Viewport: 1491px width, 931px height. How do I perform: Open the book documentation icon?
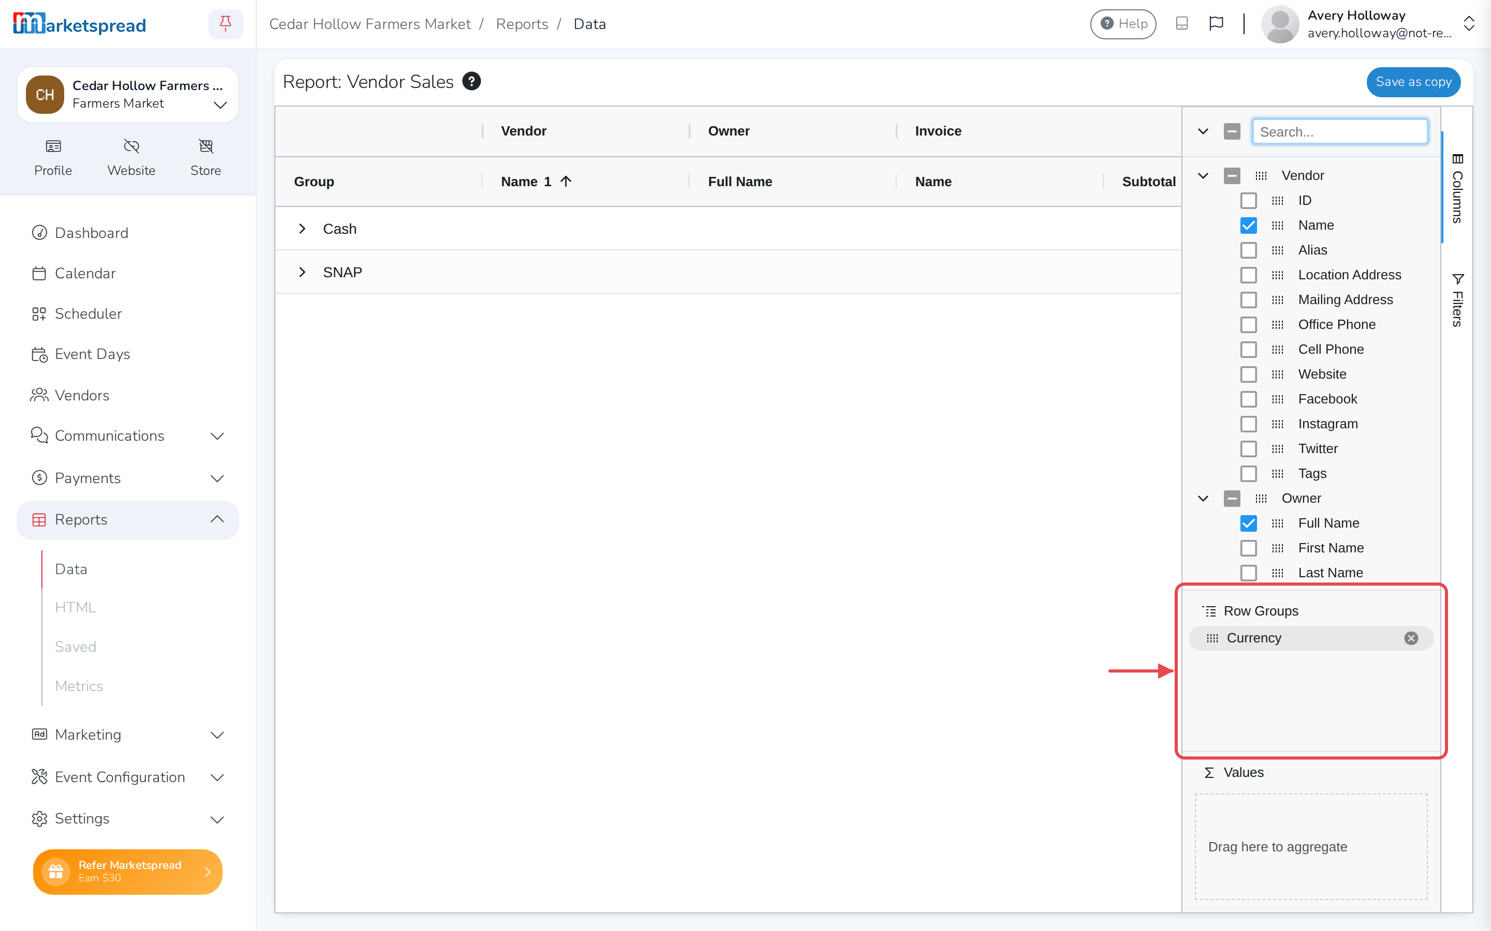coord(1181,23)
